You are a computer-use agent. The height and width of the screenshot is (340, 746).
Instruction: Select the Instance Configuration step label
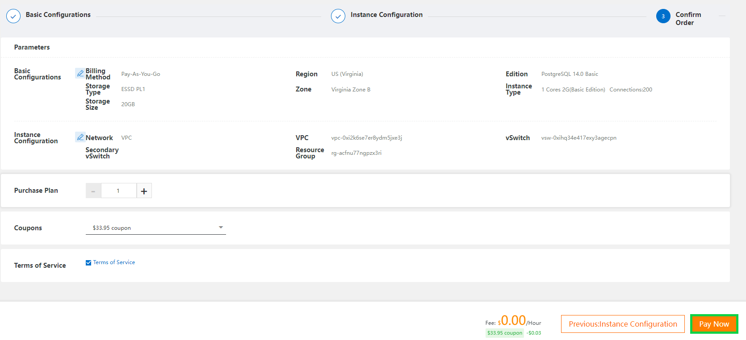coord(386,15)
